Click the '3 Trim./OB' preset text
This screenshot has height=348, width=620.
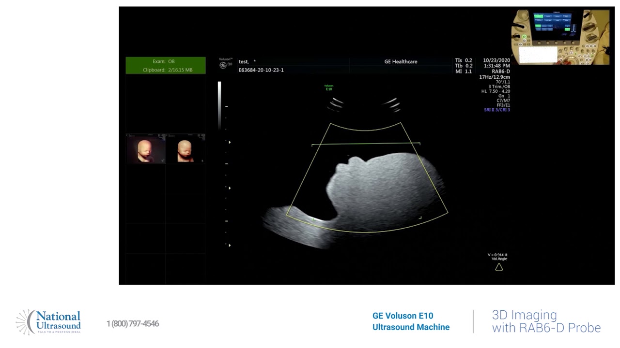pos(499,87)
